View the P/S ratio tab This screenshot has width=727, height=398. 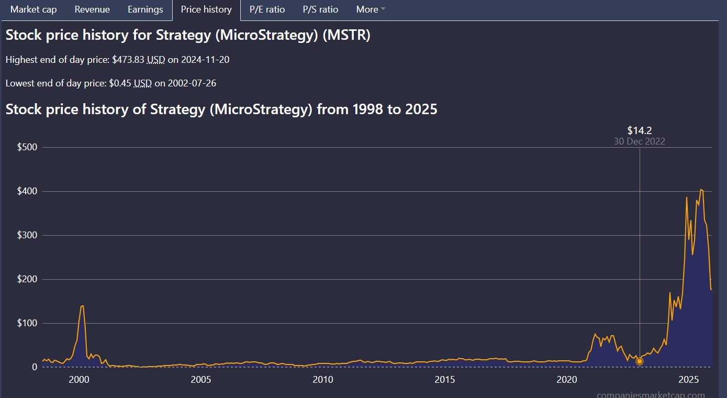click(320, 9)
